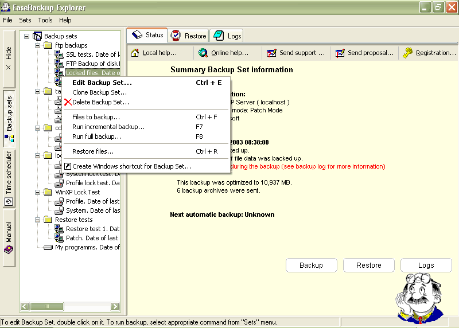Click the Online help globe icon
The image size is (459, 328).
pos(203,53)
